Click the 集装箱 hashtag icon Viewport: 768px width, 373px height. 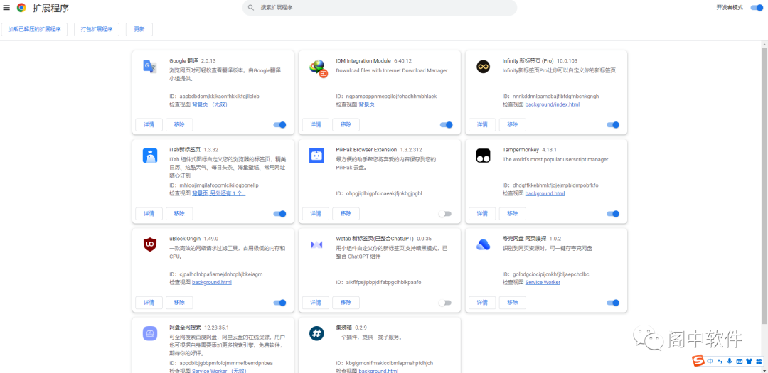[316, 333]
